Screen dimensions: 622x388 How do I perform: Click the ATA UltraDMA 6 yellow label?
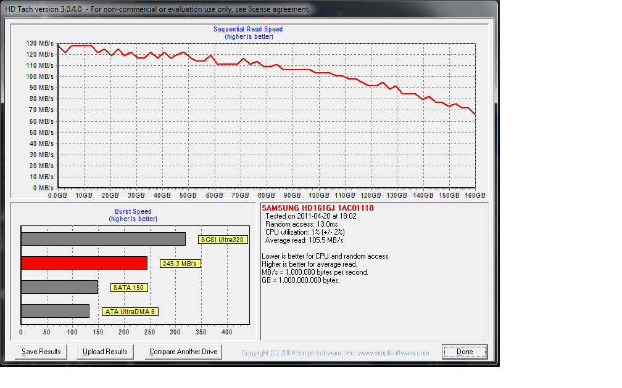(x=130, y=312)
